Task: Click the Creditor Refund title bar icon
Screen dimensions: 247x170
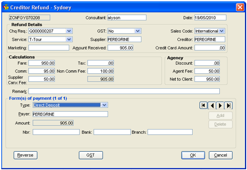Action: (6, 7)
